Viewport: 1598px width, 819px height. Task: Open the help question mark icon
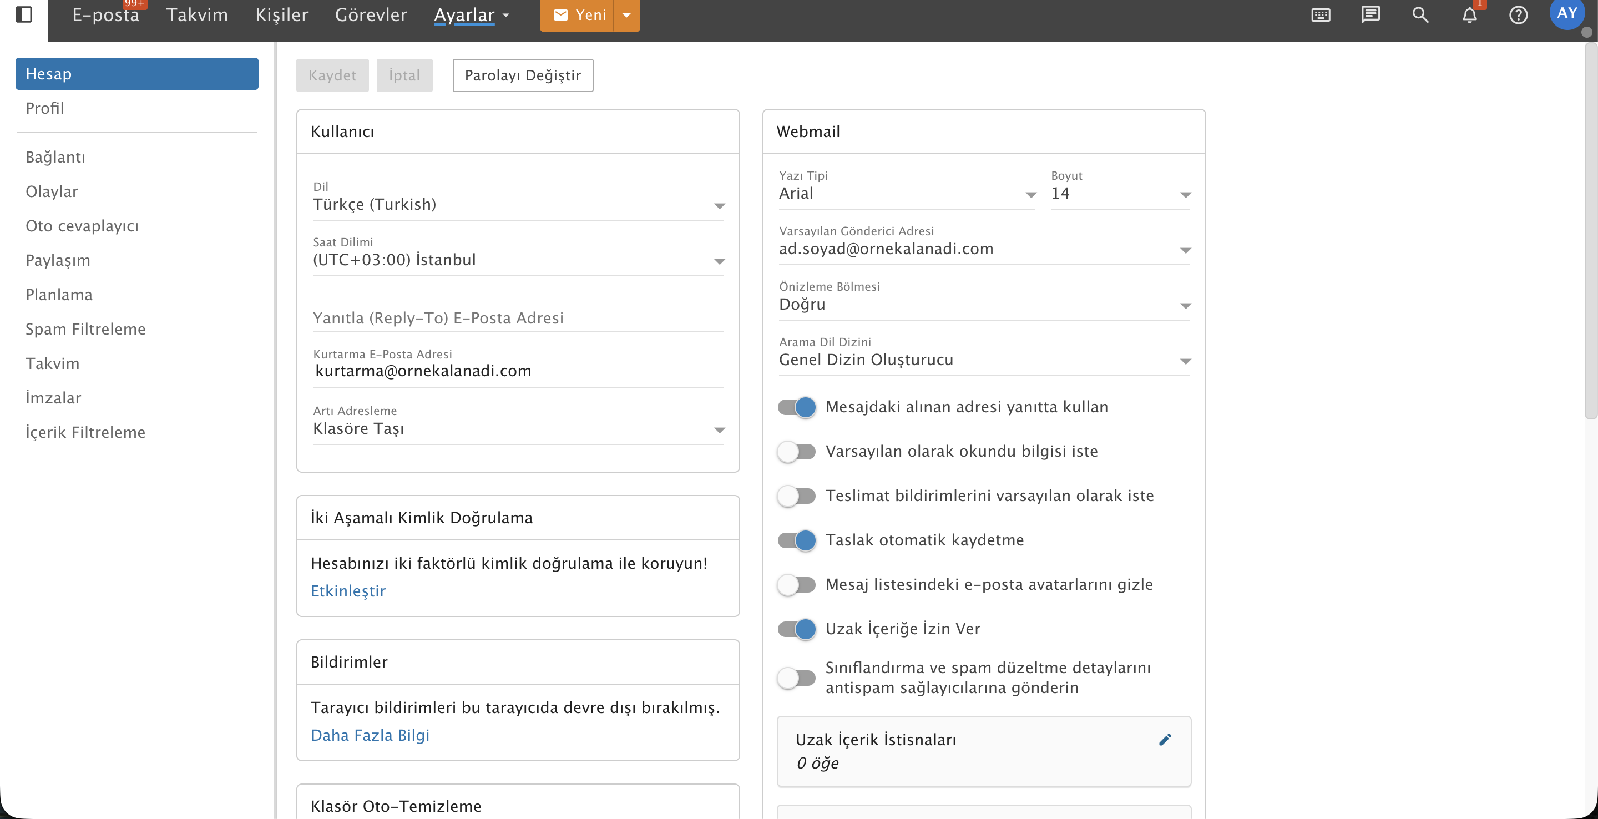click(x=1519, y=15)
